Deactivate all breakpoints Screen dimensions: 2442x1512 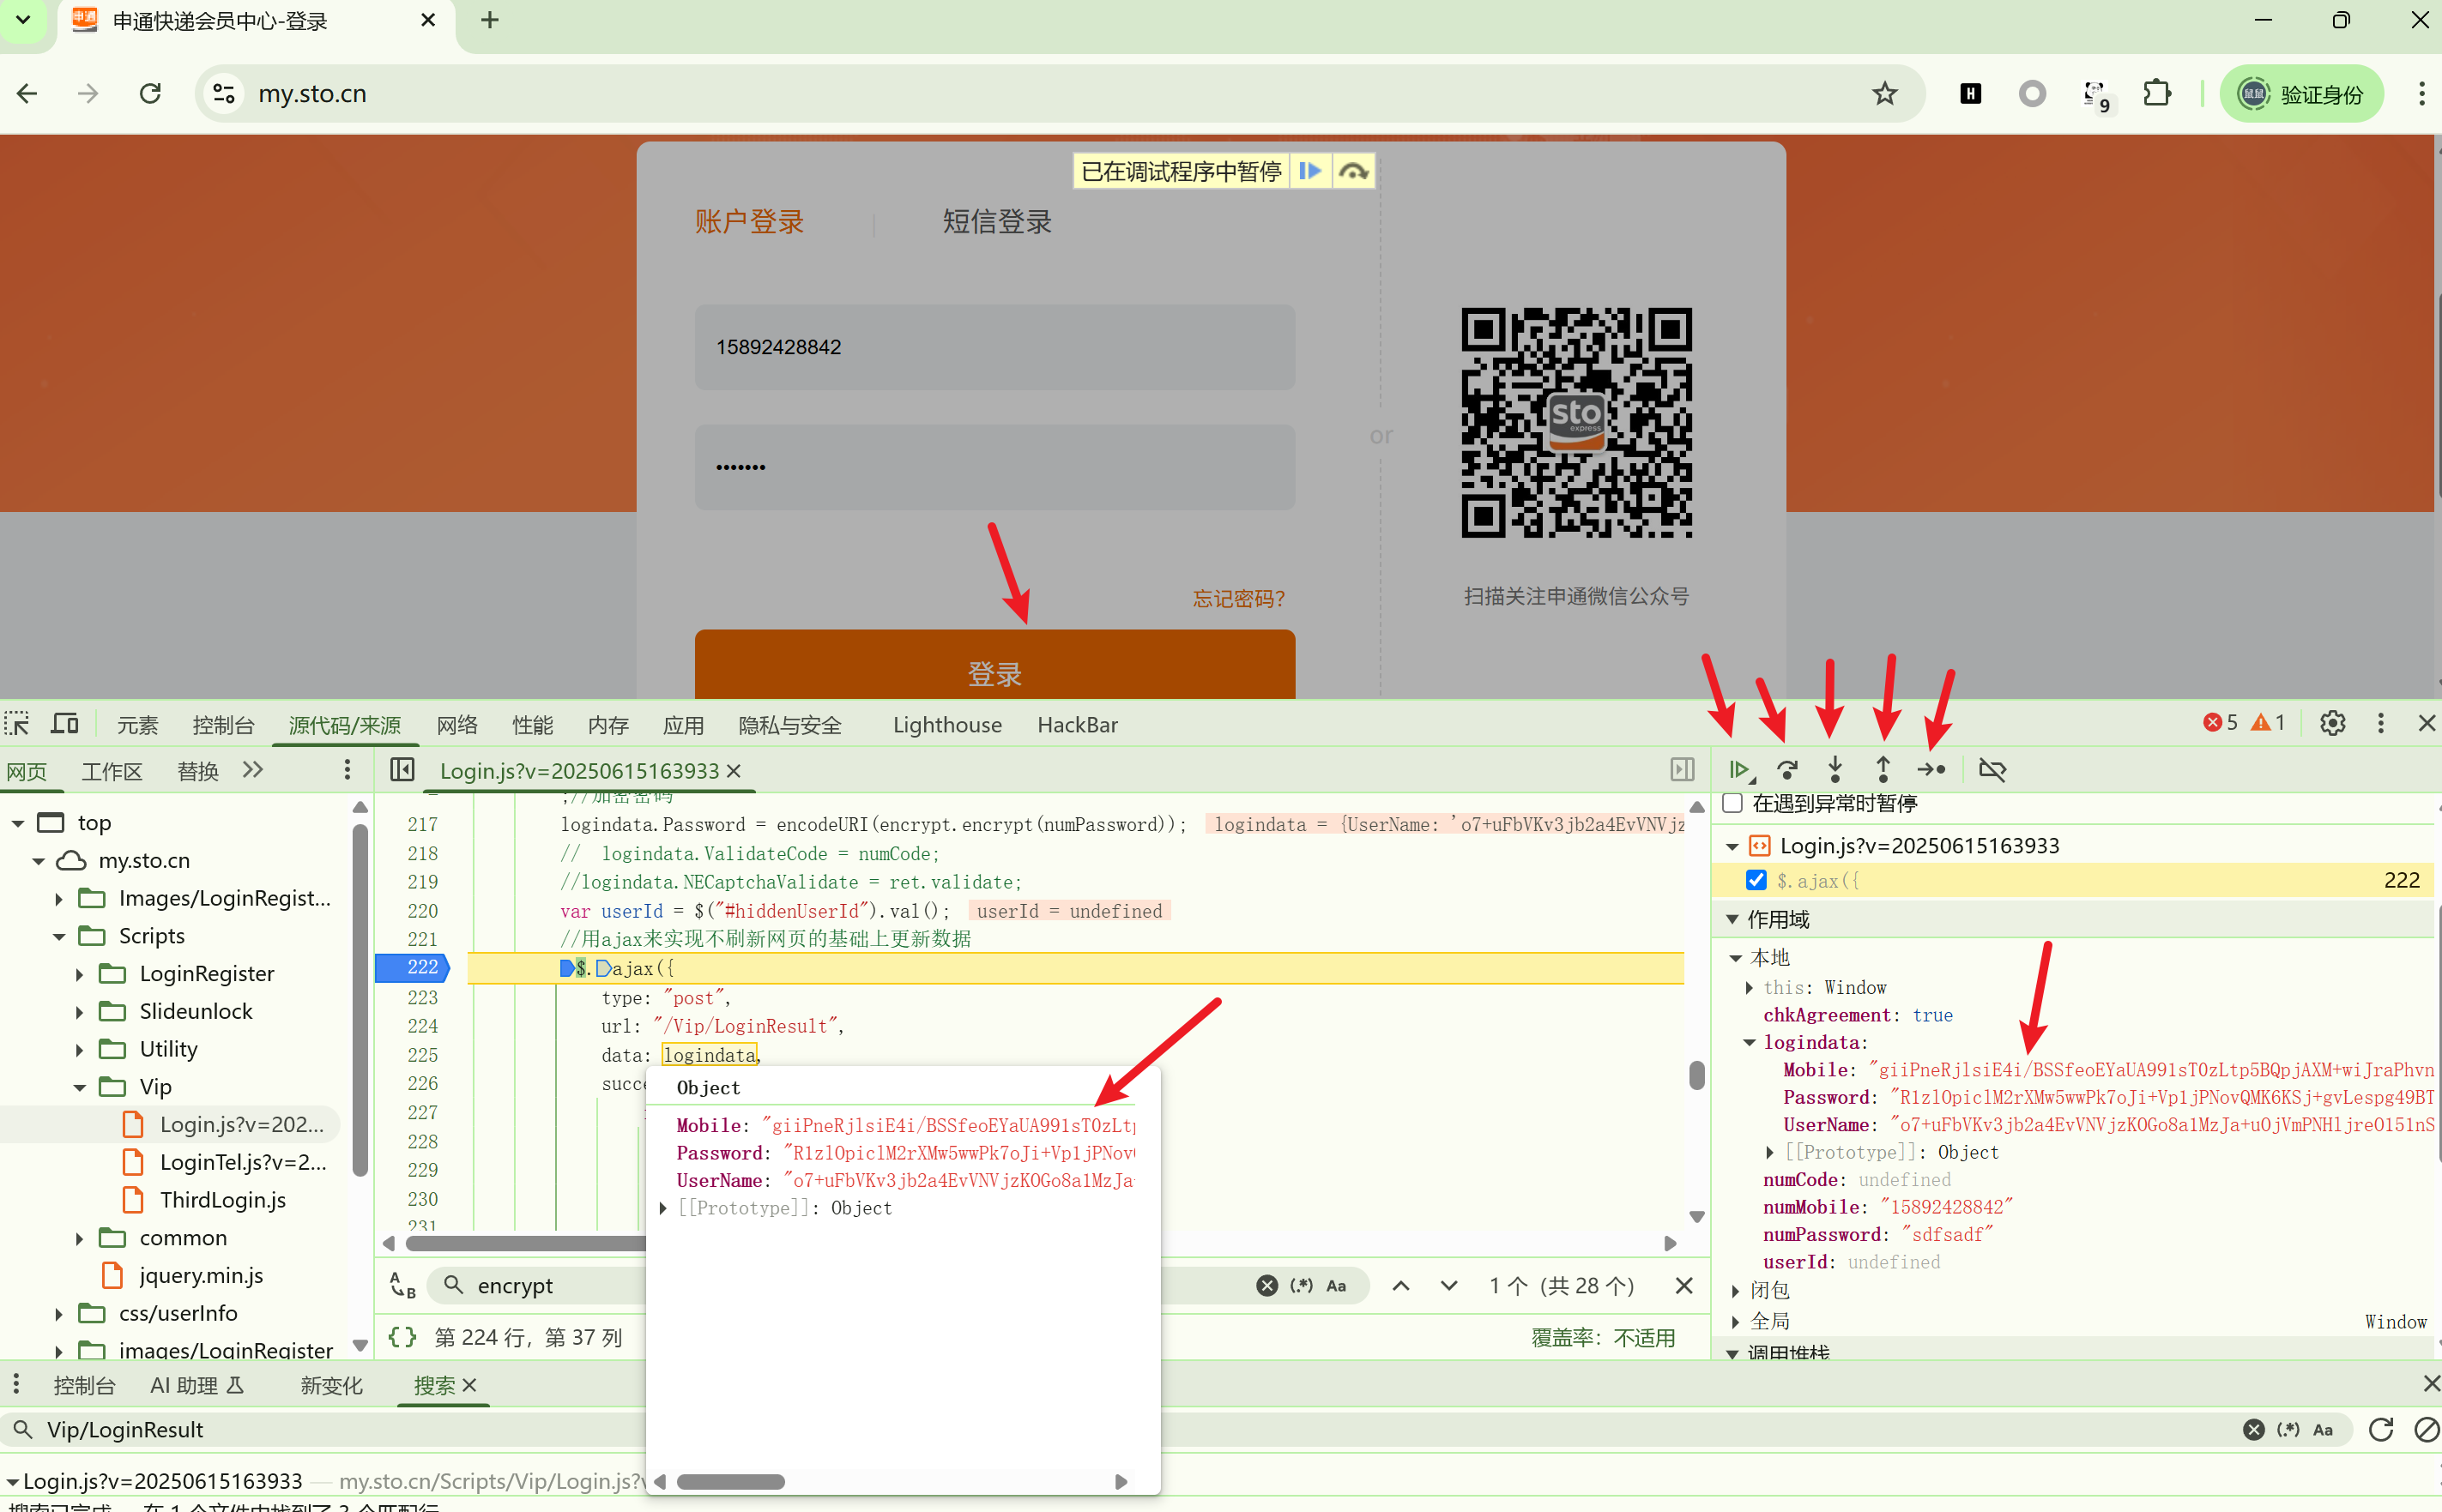click(x=1992, y=770)
